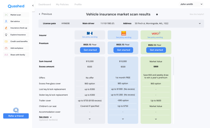Expand the See more rows link

[45, 117]
